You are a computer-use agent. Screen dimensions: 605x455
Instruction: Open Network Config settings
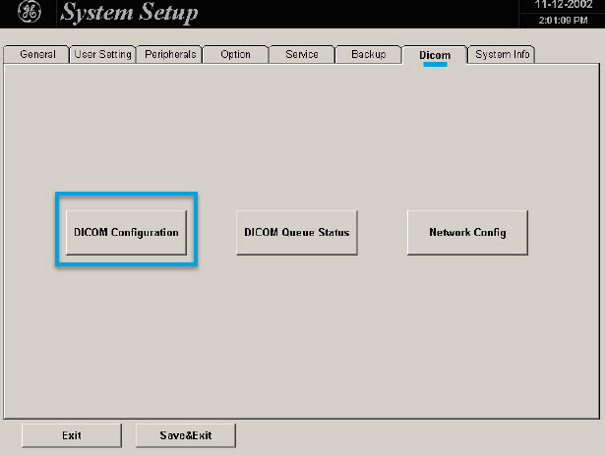point(467,233)
